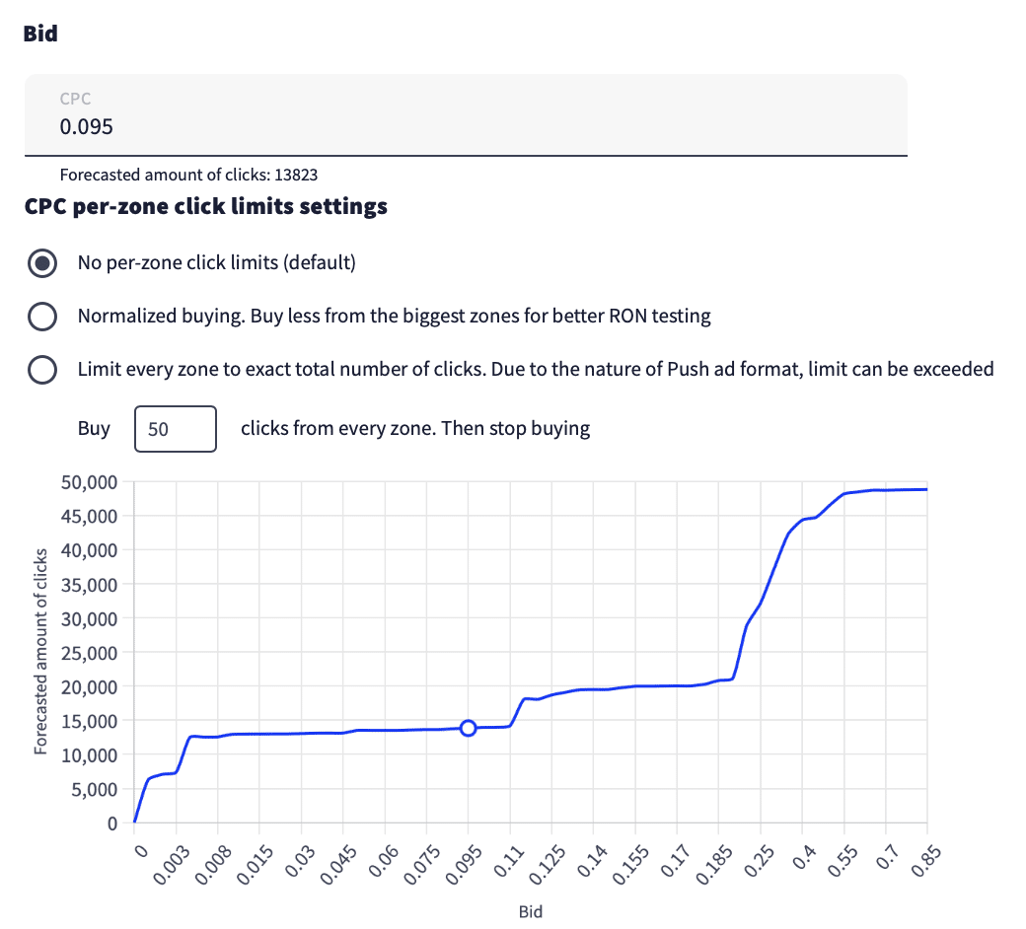Choose 'Limit every zone to exact total' radio
The width and height of the screenshot is (1026, 929).
pyautogui.click(x=41, y=370)
